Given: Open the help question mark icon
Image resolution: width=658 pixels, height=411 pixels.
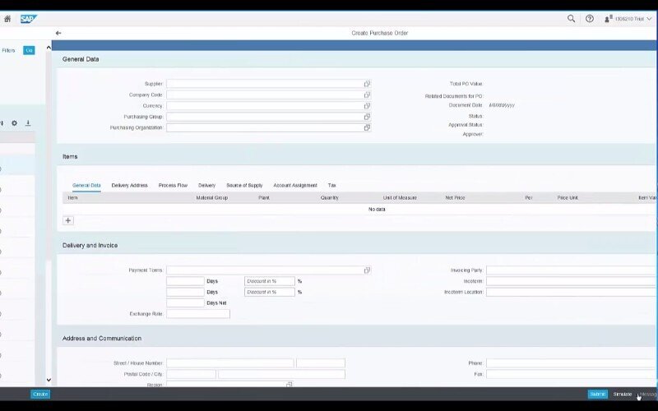Looking at the screenshot, I should coord(589,18).
